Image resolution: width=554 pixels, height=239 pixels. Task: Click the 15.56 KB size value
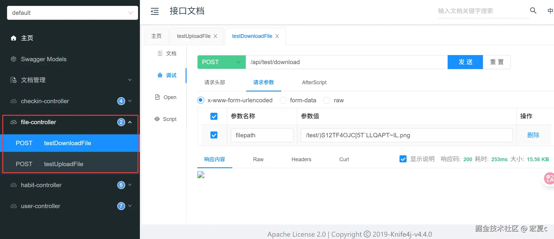pyautogui.click(x=538, y=159)
